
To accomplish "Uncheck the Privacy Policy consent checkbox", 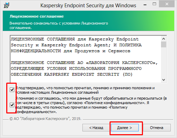I will pyautogui.click(x=12, y=105).
